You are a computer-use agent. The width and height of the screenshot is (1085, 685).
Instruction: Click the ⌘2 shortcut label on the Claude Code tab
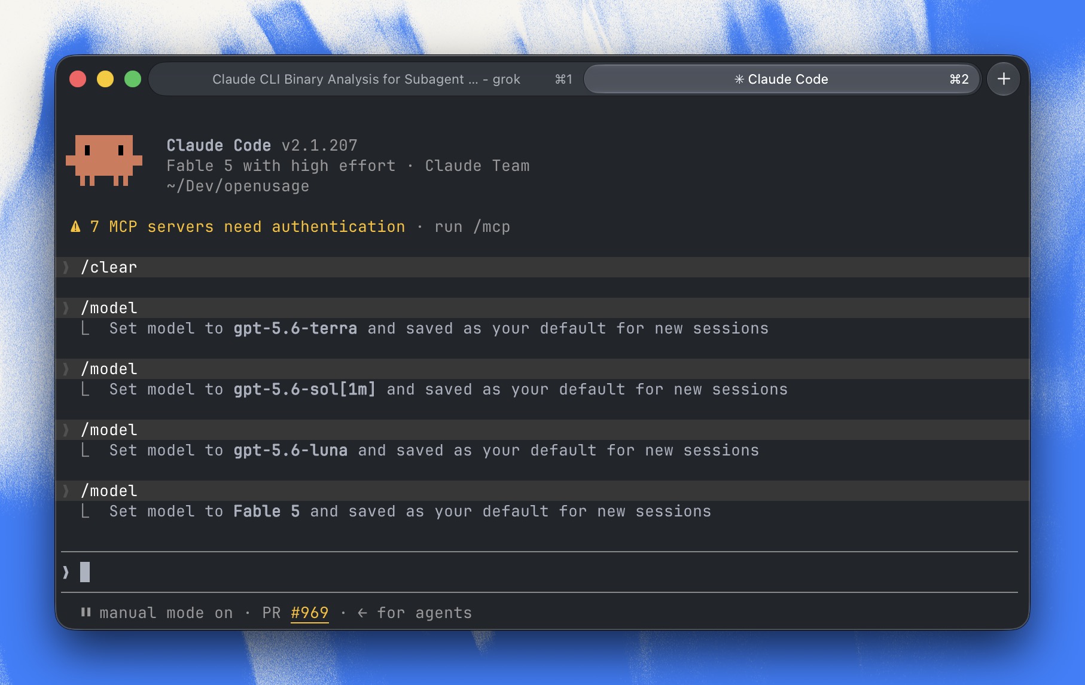click(x=959, y=79)
